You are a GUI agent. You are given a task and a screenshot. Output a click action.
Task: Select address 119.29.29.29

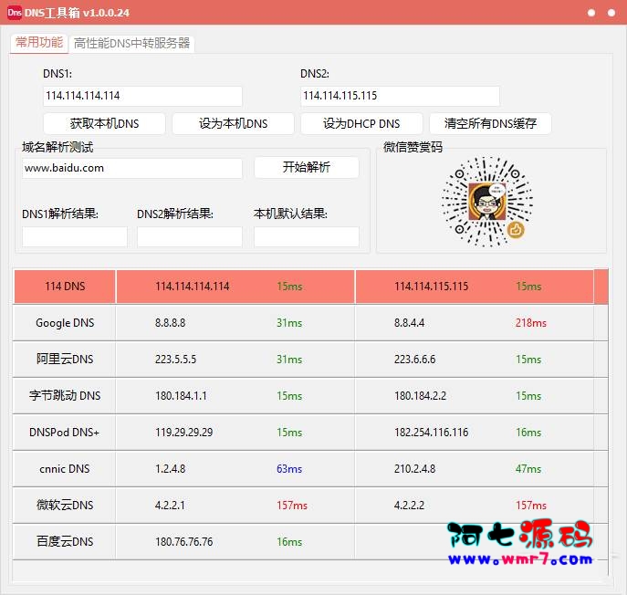[x=184, y=433]
